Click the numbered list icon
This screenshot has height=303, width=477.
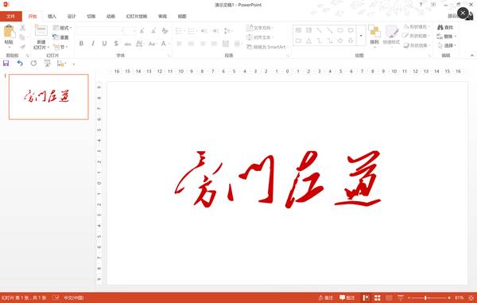pyautogui.click(x=192, y=31)
